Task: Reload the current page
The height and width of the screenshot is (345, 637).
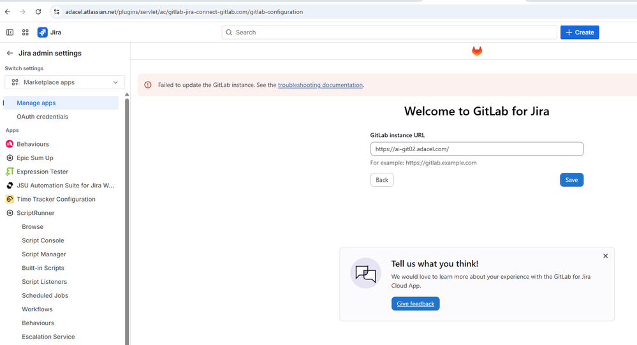Action: 38,11
